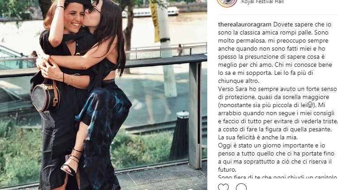Click the caption line 'La sua felicità è anche la mia'

(x=258, y=137)
